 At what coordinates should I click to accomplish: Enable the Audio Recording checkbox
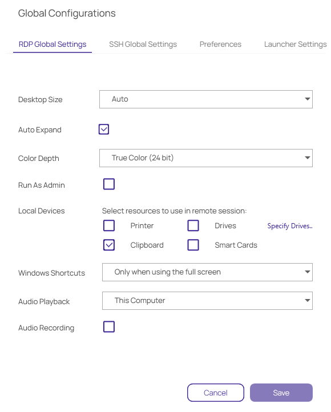click(x=109, y=327)
